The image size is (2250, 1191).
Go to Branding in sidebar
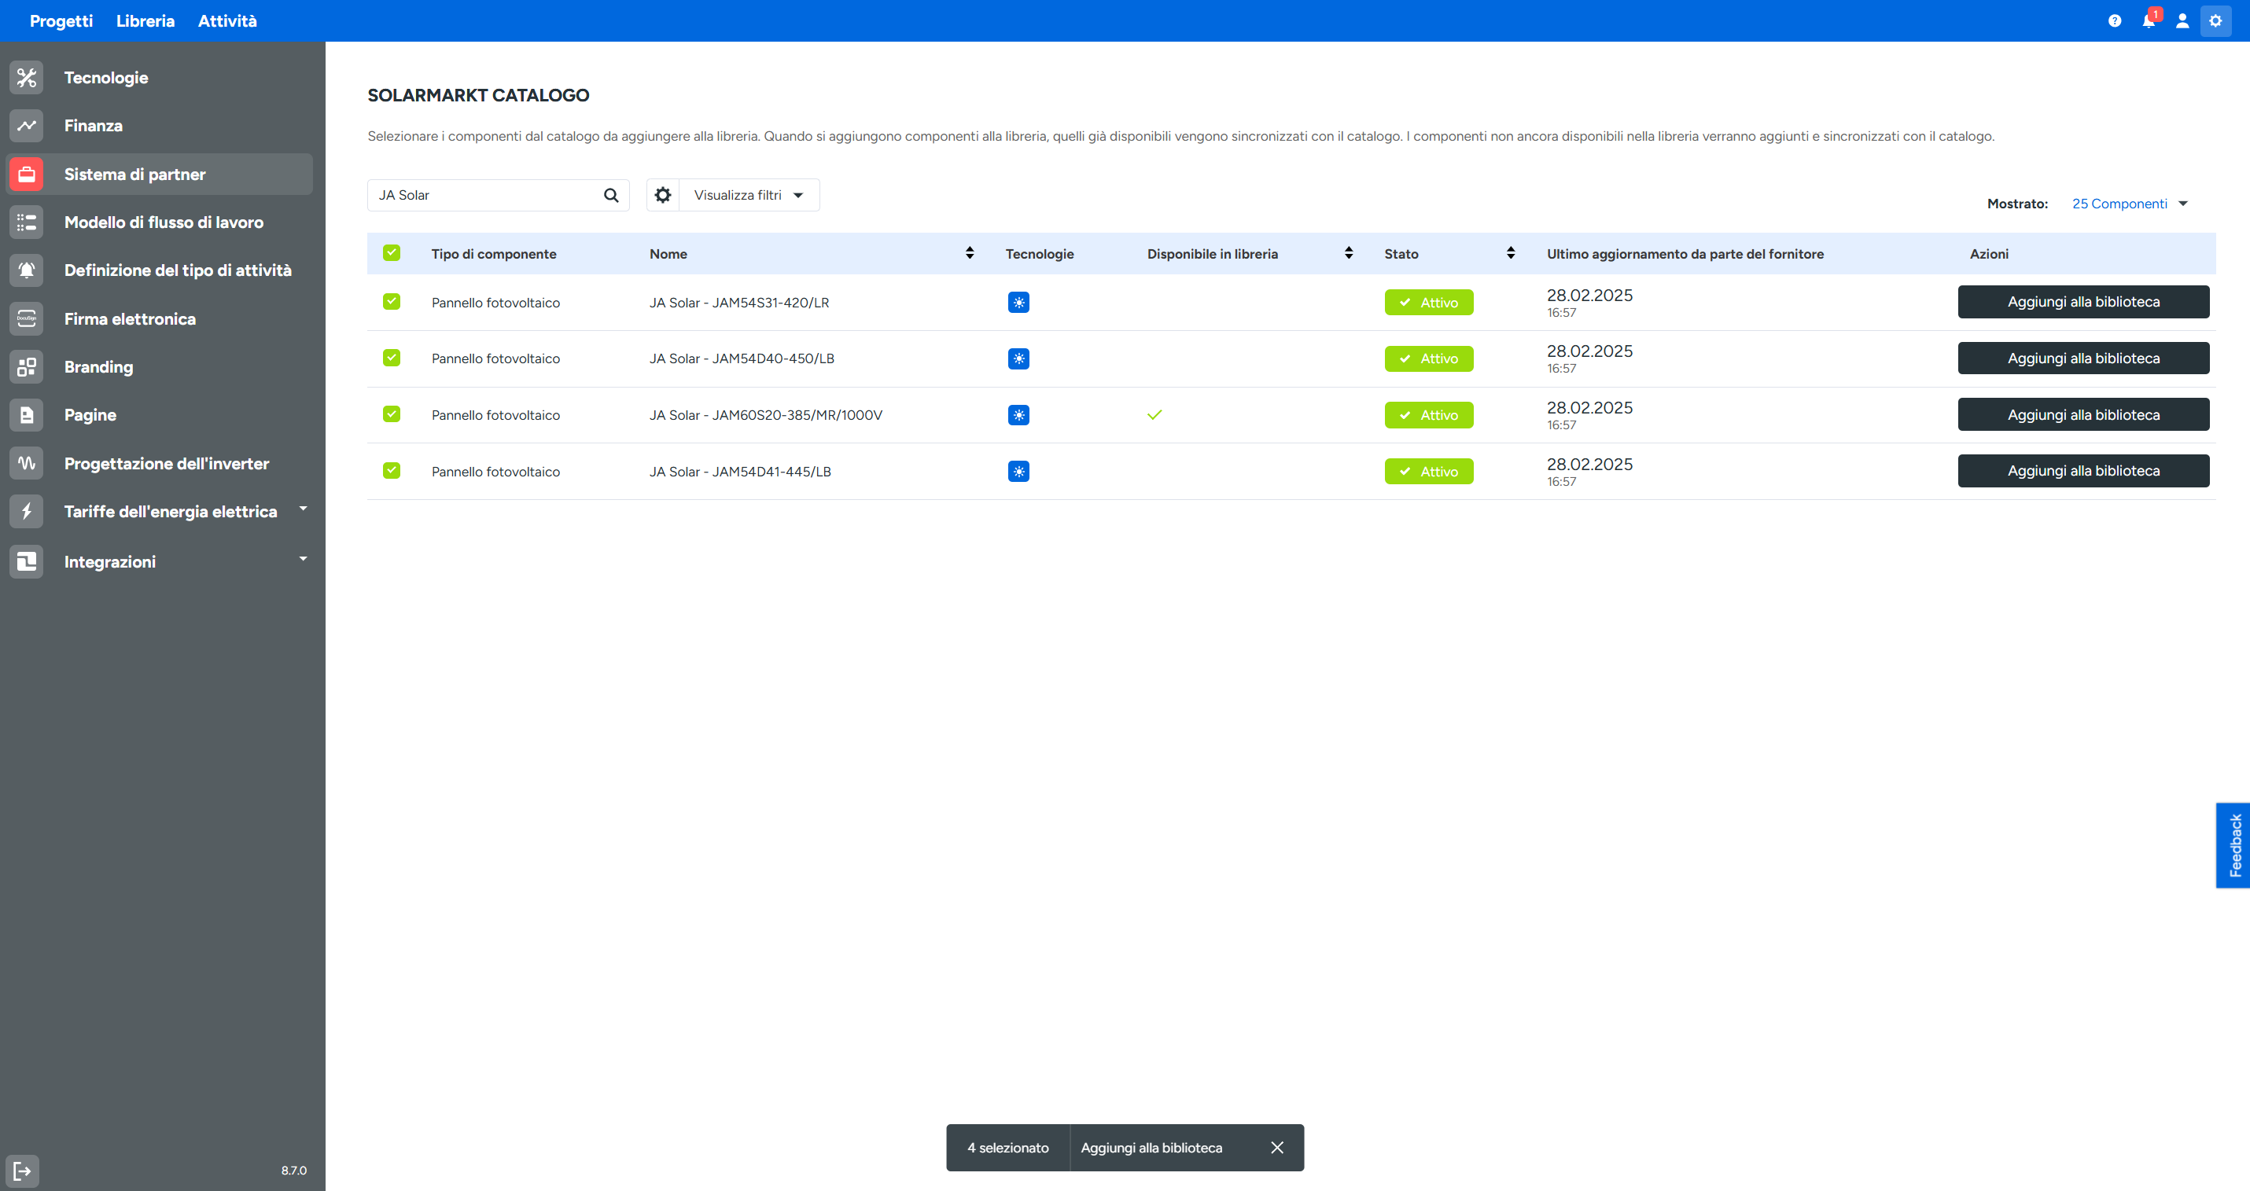click(99, 366)
